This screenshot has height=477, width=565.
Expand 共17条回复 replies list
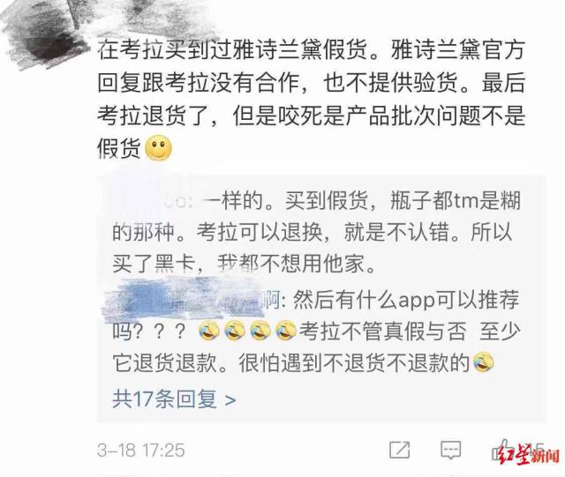(x=174, y=399)
